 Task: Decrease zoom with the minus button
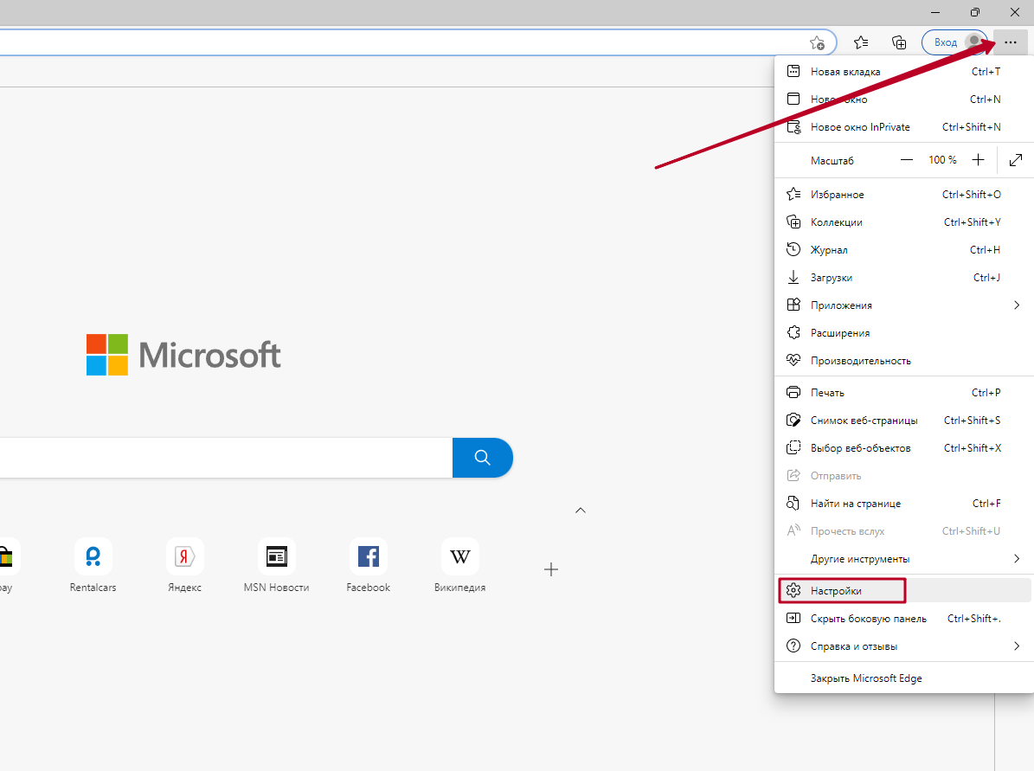pos(907,159)
